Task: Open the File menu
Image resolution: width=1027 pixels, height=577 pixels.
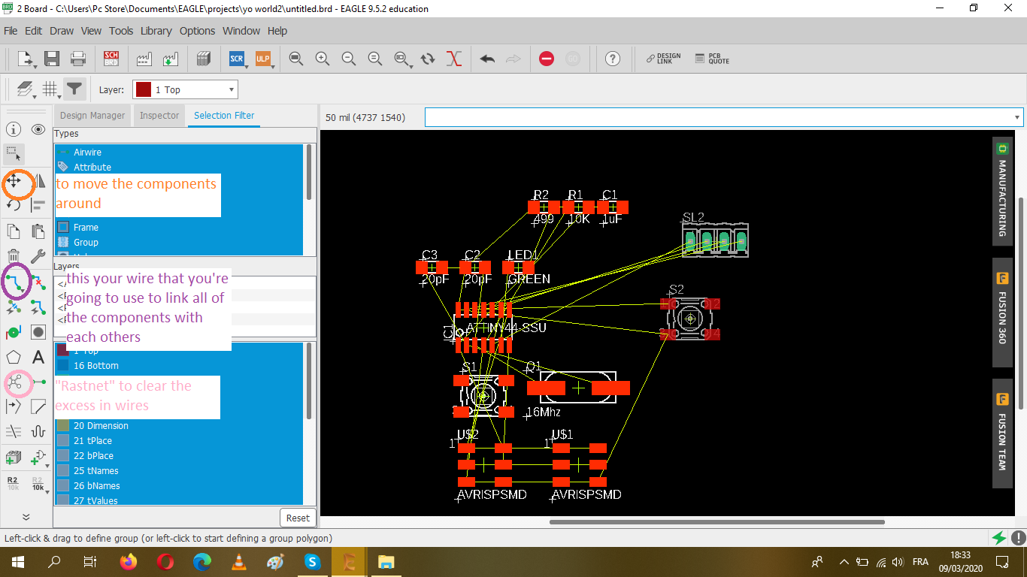Action: 11,31
